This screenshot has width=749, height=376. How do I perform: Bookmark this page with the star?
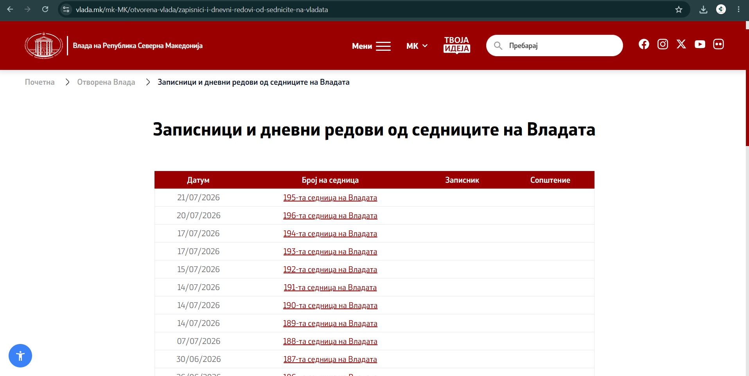coord(679,9)
